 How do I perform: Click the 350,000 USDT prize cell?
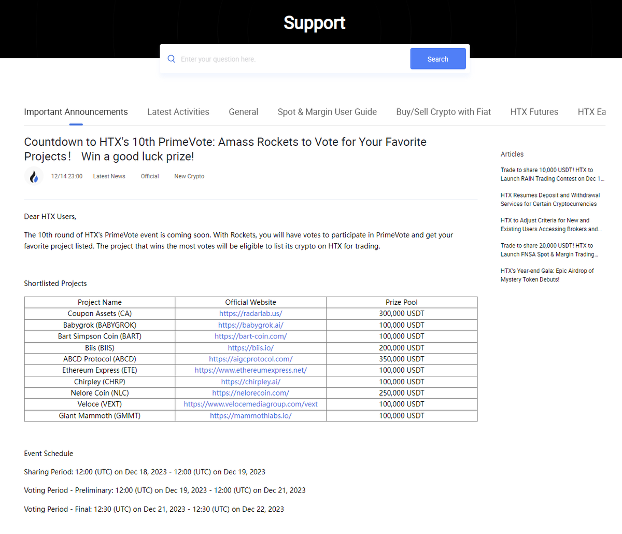tap(402, 359)
